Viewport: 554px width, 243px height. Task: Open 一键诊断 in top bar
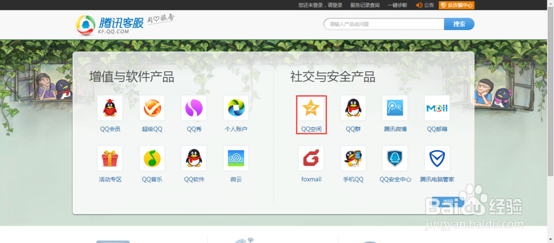point(397,5)
